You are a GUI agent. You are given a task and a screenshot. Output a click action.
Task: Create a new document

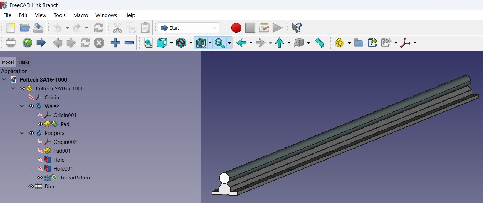pyautogui.click(x=11, y=28)
